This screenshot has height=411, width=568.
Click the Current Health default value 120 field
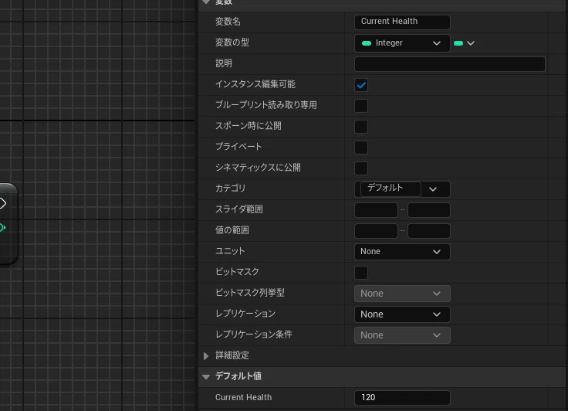[x=402, y=398]
